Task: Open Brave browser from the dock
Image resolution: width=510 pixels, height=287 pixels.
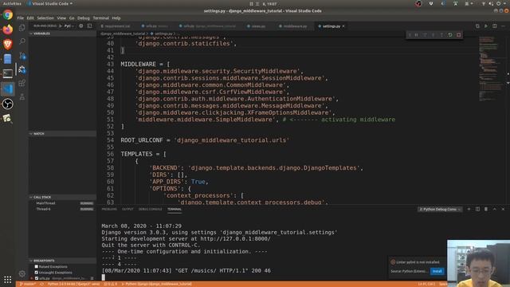Action: tap(7, 45)
